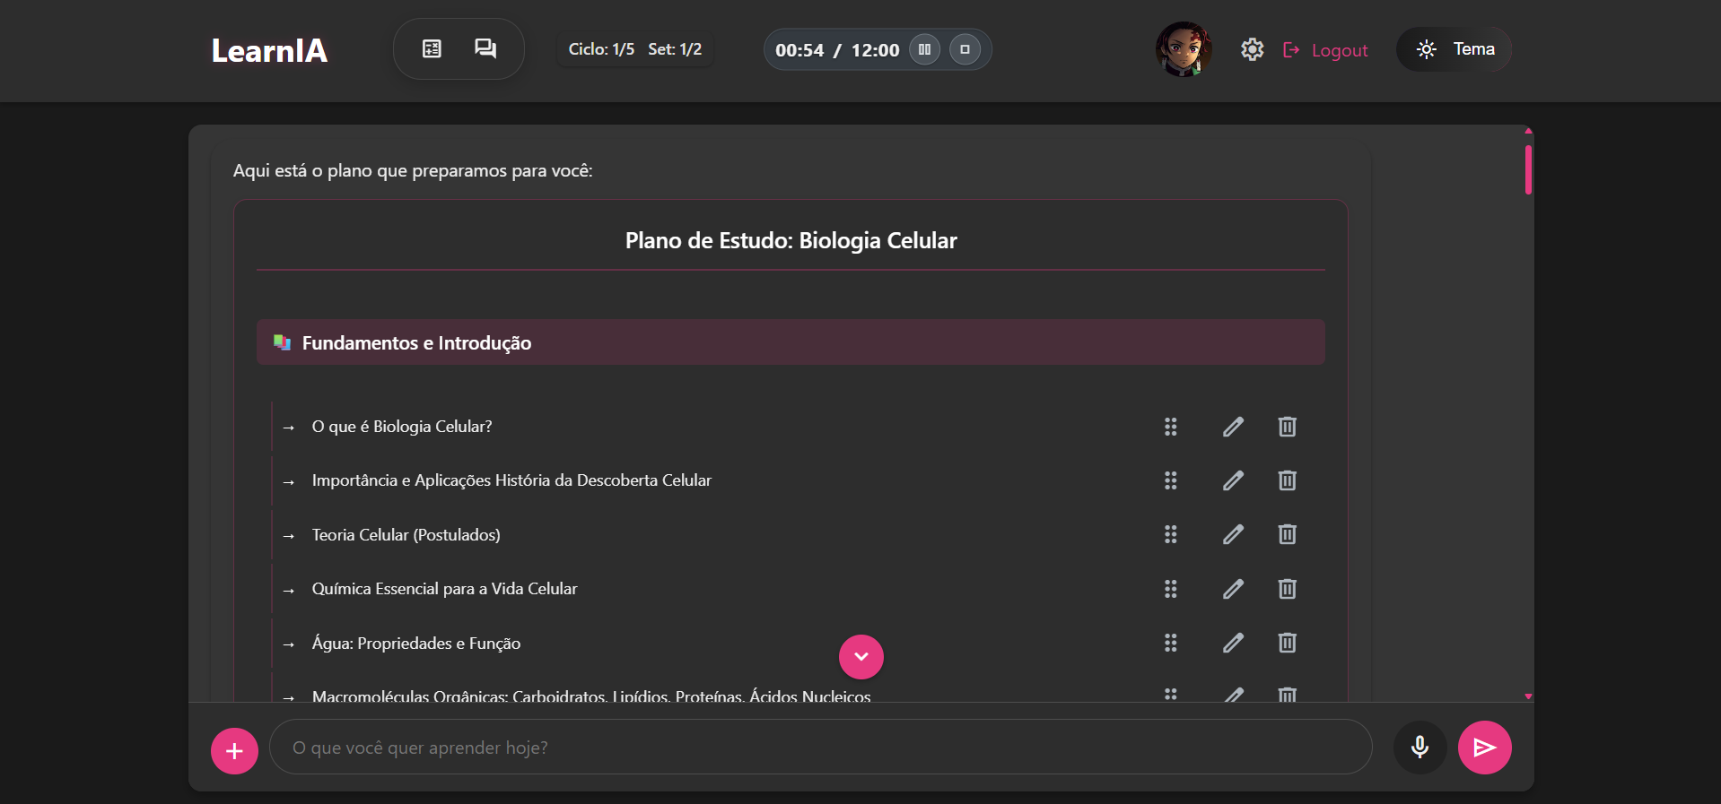The width and height of the screenshot is (1721, 804).
Task: Edit "O que é Biologia Celular?" topic
Action: 1233,427
